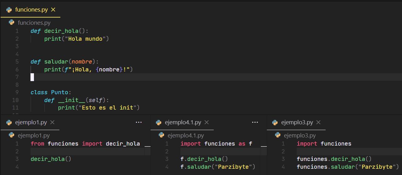This screenshot has height=175, width=402.
Task: Click Python icon in ejemplo1.py breadcrumb
Action: [x=12, y=135]
